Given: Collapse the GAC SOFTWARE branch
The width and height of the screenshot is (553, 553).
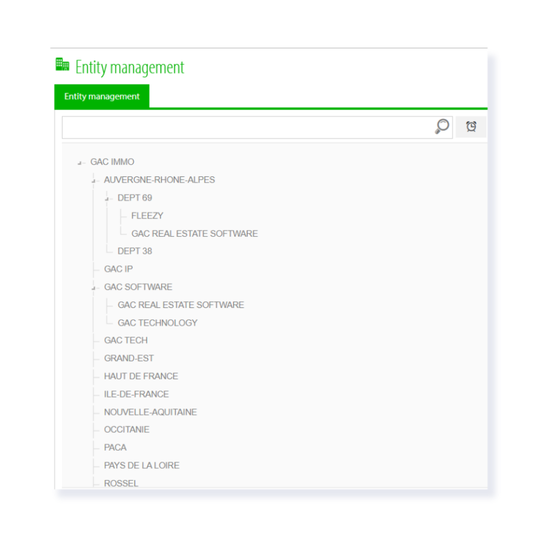Looking at the screenshot, I should (93, 288).
